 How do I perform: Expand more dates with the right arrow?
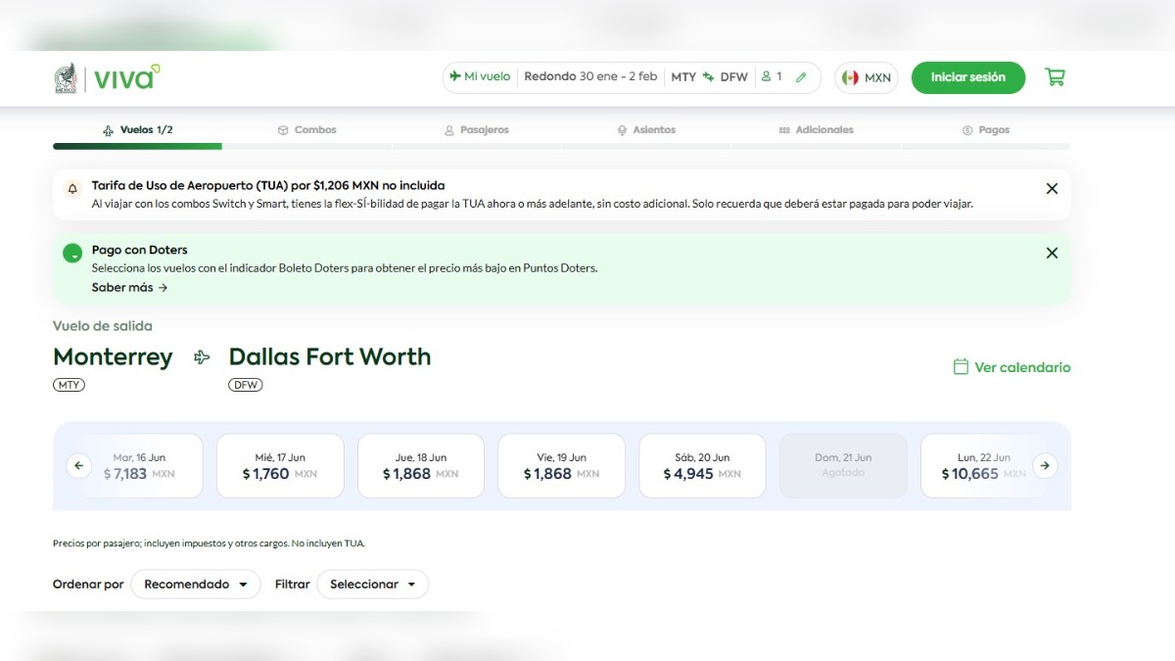pyautogui.click(x=1045, y=465)
